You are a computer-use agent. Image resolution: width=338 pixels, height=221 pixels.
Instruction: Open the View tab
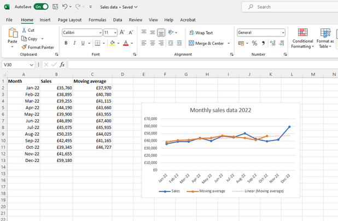pyautogui.click(x=153, y=20)
